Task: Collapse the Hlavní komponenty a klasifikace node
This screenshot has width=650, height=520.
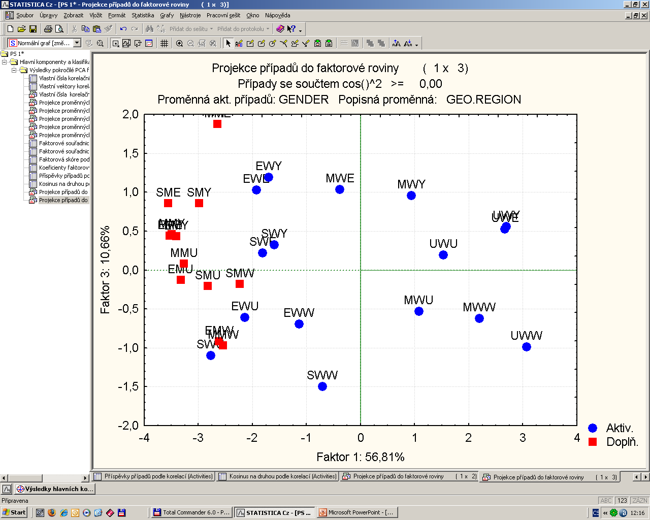Action: (x=5, y=62)
